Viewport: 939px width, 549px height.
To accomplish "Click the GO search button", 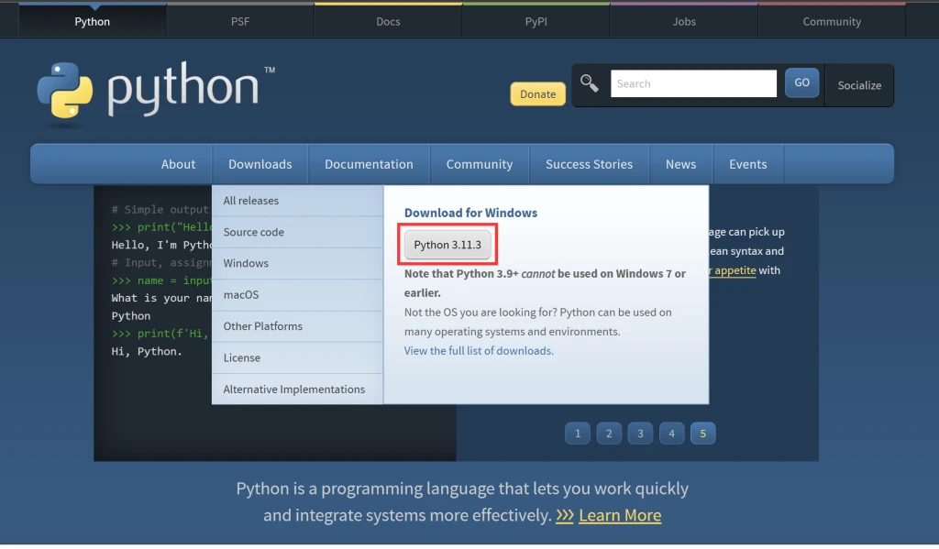I will 801,83.
